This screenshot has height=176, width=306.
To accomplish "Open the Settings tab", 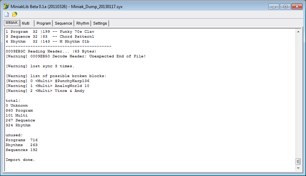I will 100,23.
